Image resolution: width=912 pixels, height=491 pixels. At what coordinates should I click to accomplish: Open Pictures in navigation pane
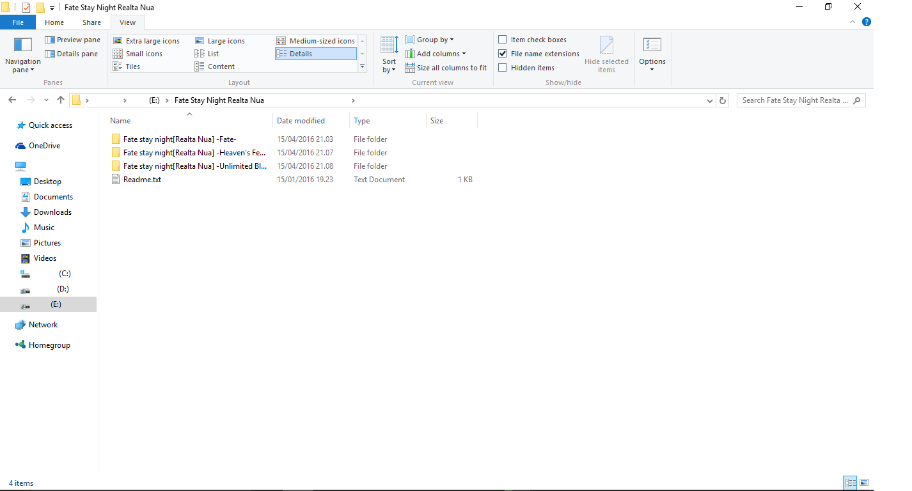pos(41,243)
